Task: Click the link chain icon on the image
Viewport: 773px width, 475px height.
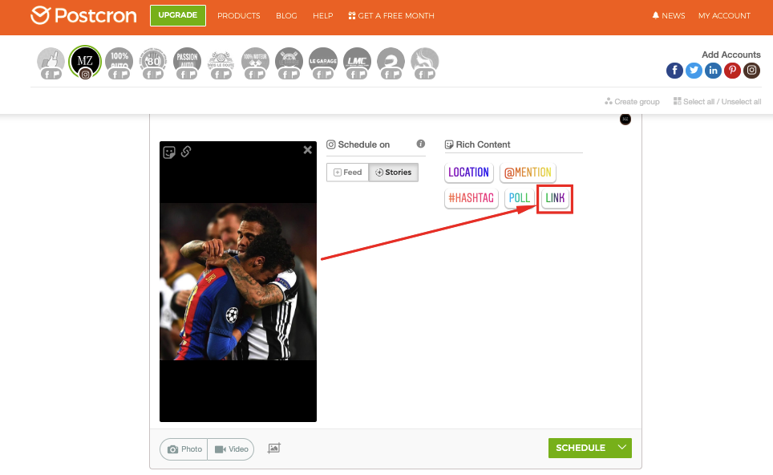Action: point(185,152)
